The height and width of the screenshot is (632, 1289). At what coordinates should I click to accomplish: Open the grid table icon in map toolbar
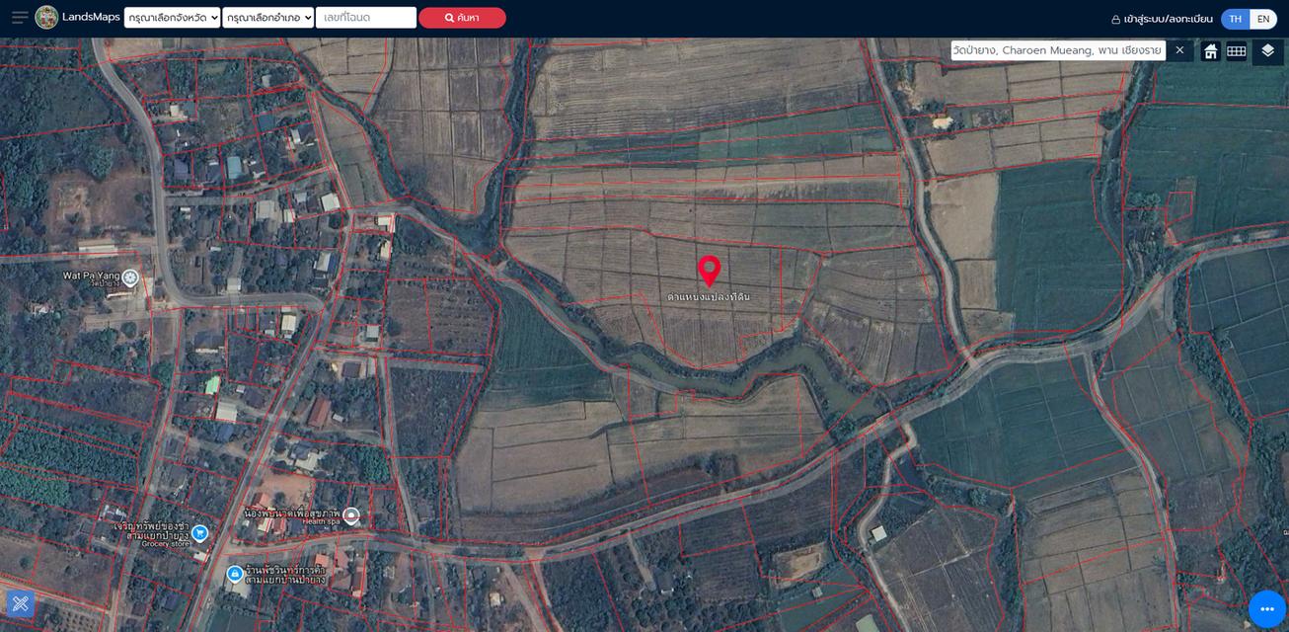(x=1236, y=51)
